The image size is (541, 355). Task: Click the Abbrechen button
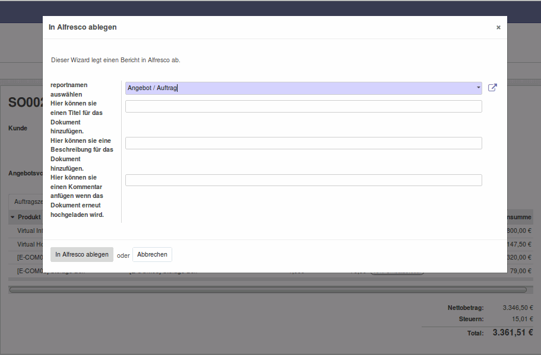152,254
